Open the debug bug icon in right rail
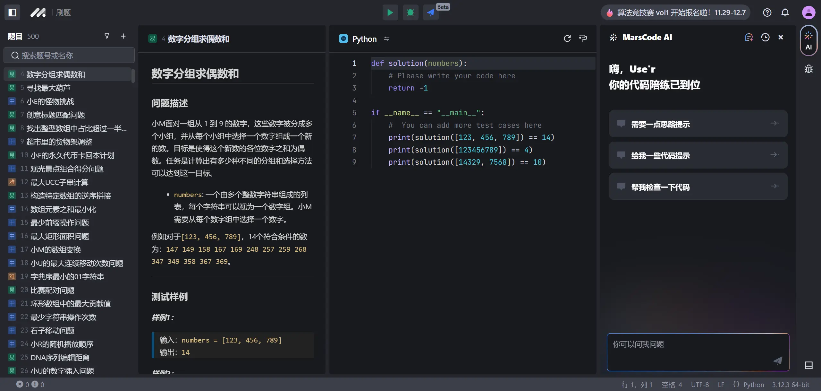821x391 pixels. 808,69
